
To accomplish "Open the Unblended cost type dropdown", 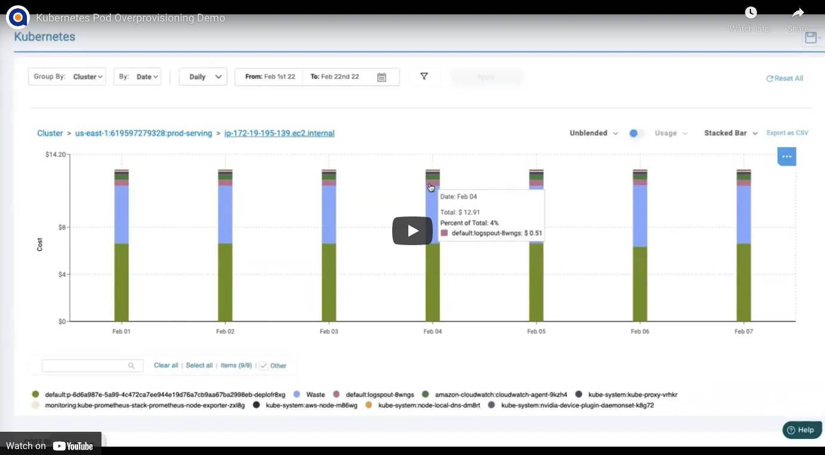I will (593, 133).
